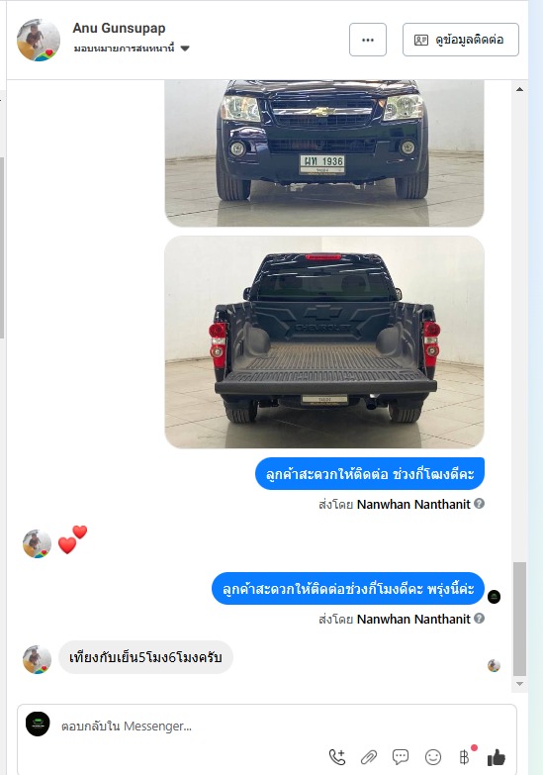Image resolution: width=543 pixels, height=775 pixels.
Task: Send a thumbs-up like
Action: tap(497, 757)
